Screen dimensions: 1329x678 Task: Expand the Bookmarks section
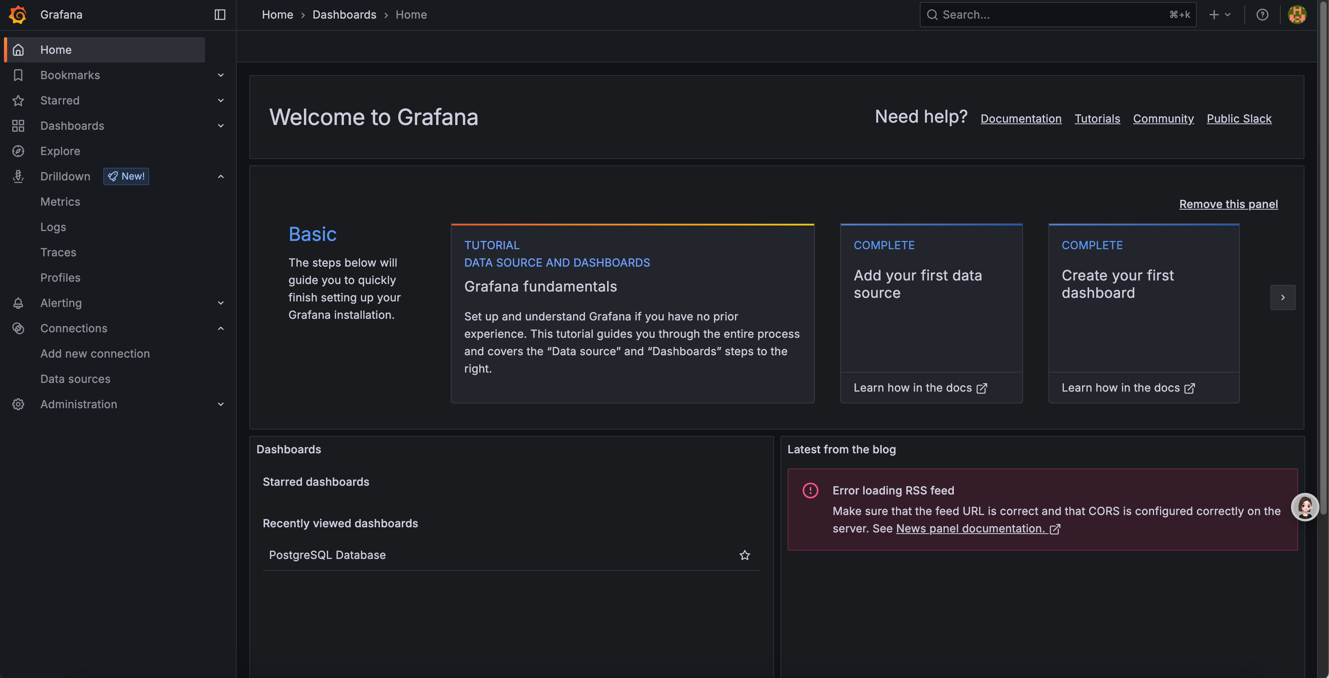[221, 75]
